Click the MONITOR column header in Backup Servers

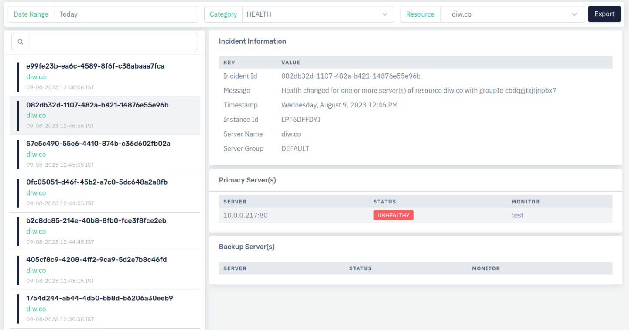pos(485,268)
